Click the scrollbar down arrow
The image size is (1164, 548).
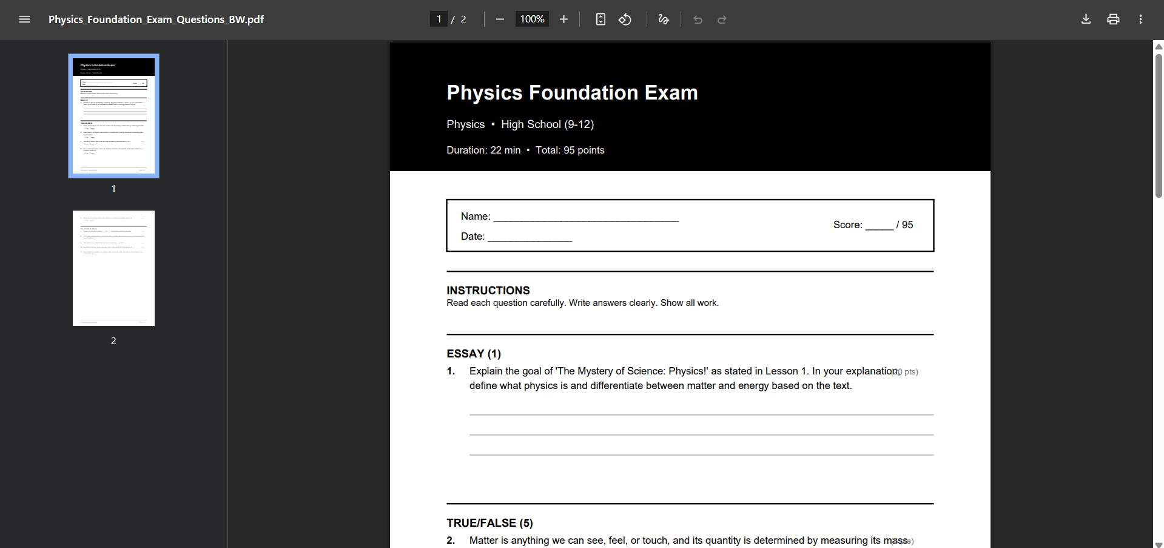[1159, 544]
